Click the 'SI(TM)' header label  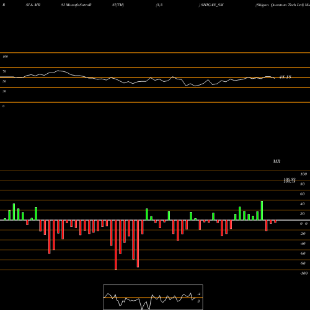[118, 5]
